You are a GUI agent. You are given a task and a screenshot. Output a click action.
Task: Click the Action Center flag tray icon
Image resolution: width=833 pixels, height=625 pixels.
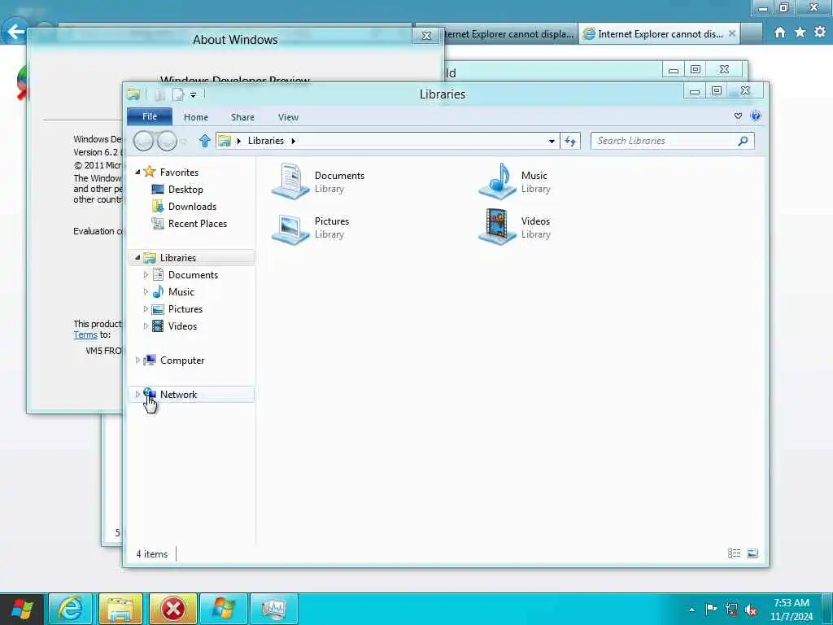pos(711,609)
